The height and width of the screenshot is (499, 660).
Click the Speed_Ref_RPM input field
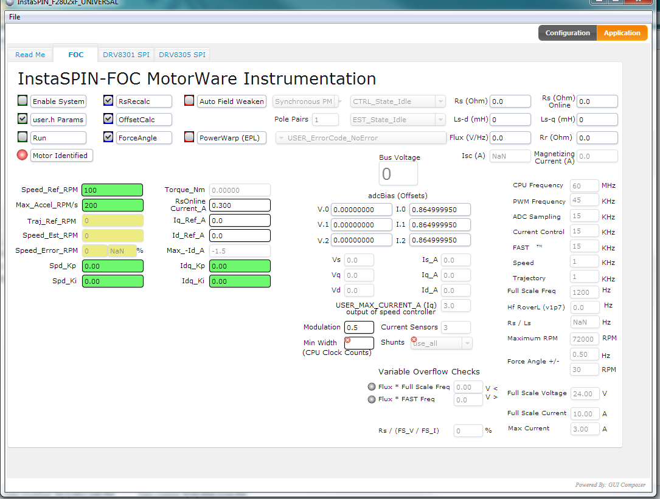(x=113, y=190)
